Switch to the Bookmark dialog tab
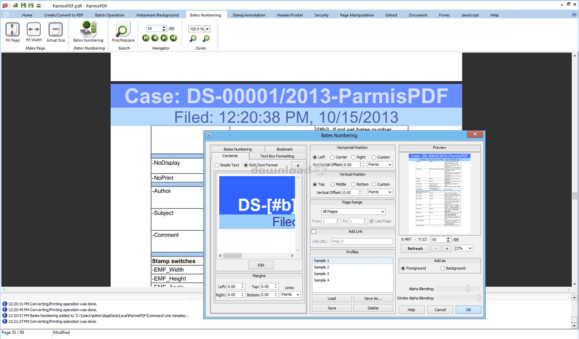The height and width of the screenshot is (339, 579). [285, 149]
